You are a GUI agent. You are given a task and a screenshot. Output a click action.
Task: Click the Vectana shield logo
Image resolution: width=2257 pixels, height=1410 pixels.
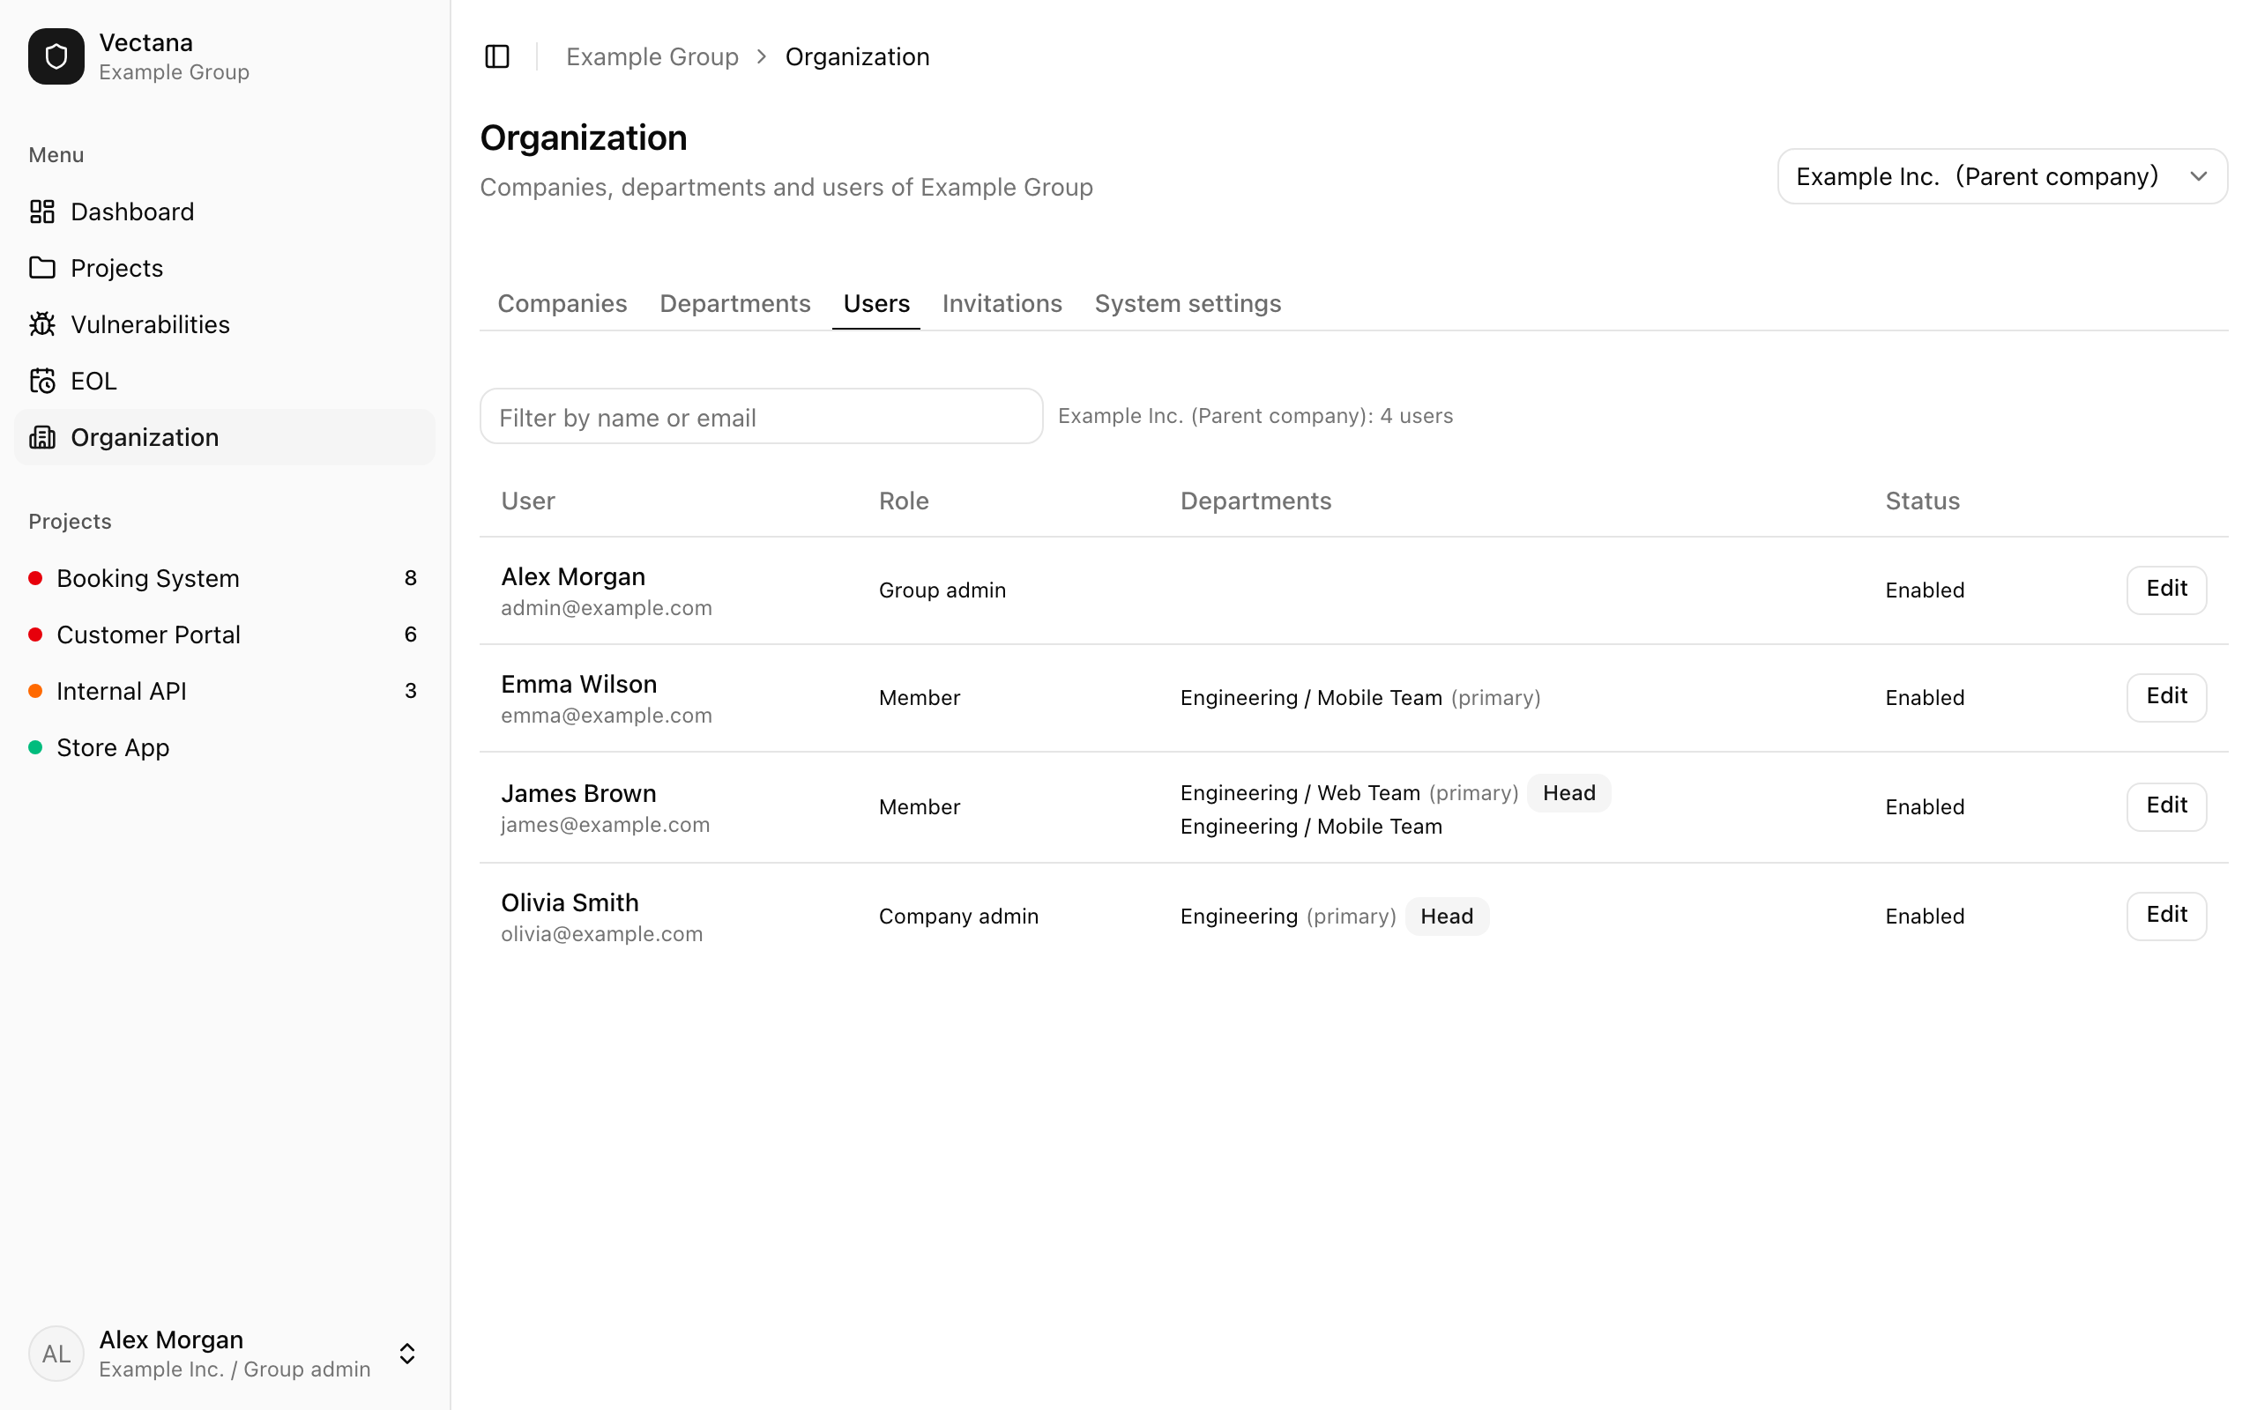56,57
